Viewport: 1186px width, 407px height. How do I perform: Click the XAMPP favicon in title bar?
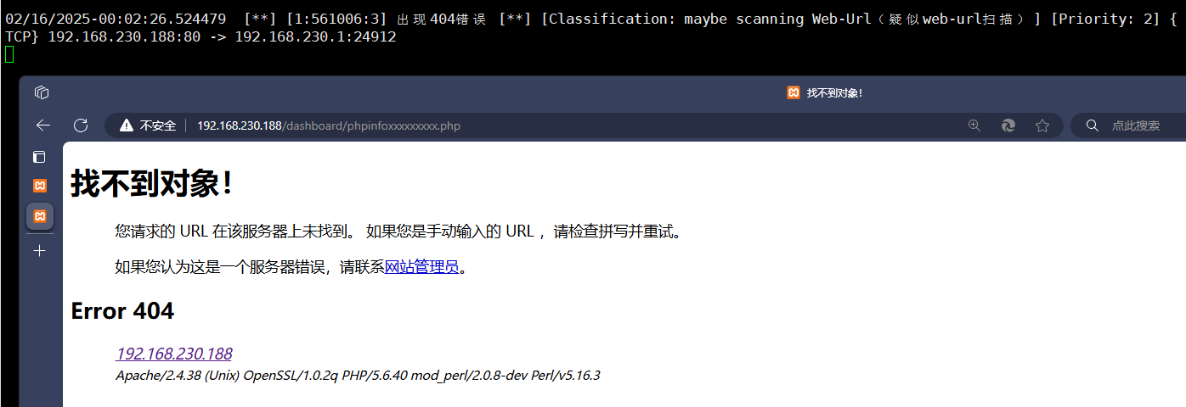[x=793, y=92]
